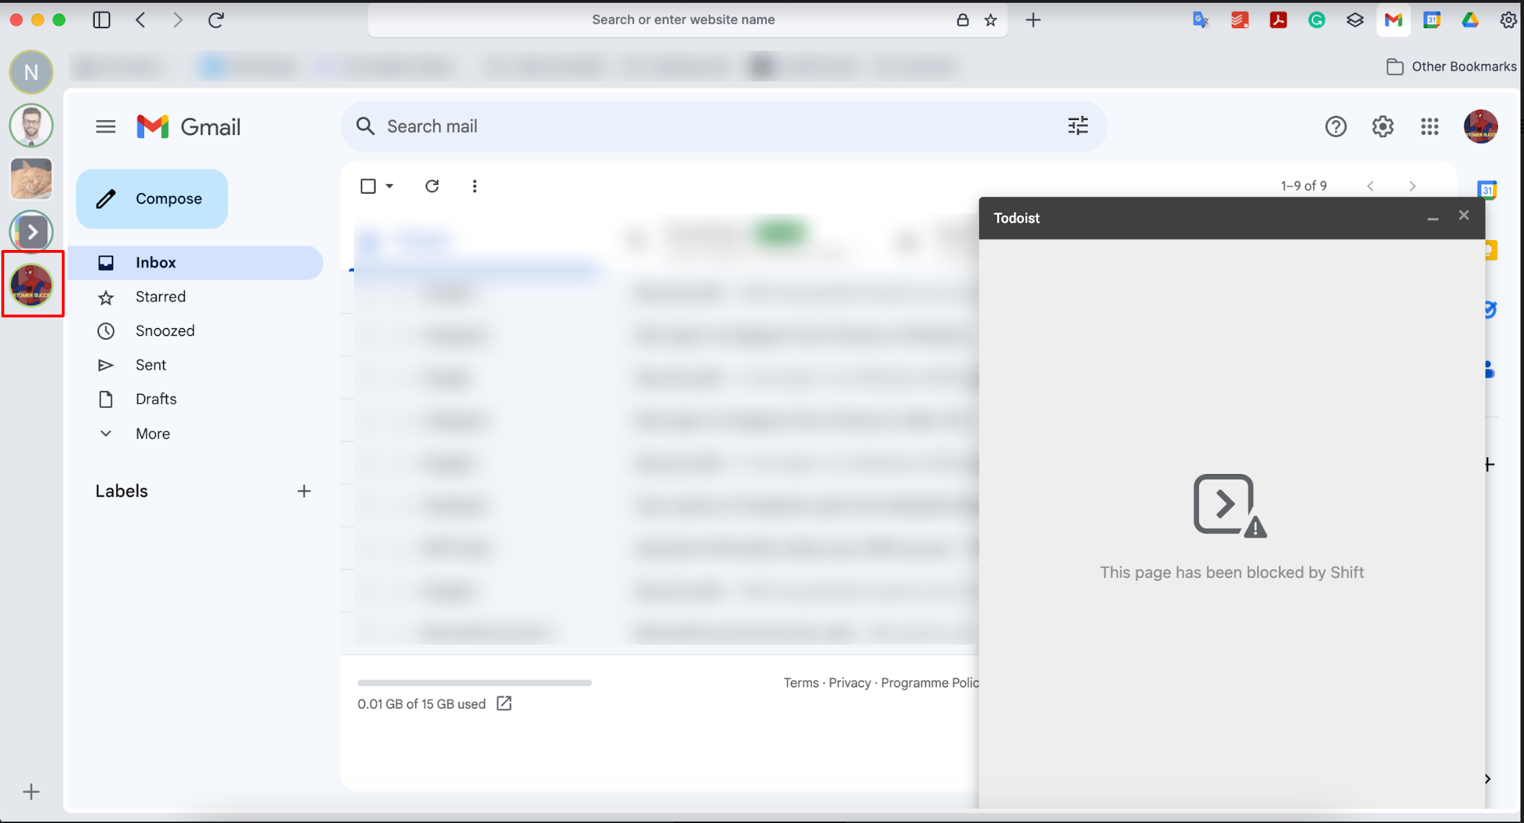Expand the select dropdown arrow beside the checkbox
Image resolution: width=1524 pixels, height=823 pixels.
[390, 186]
